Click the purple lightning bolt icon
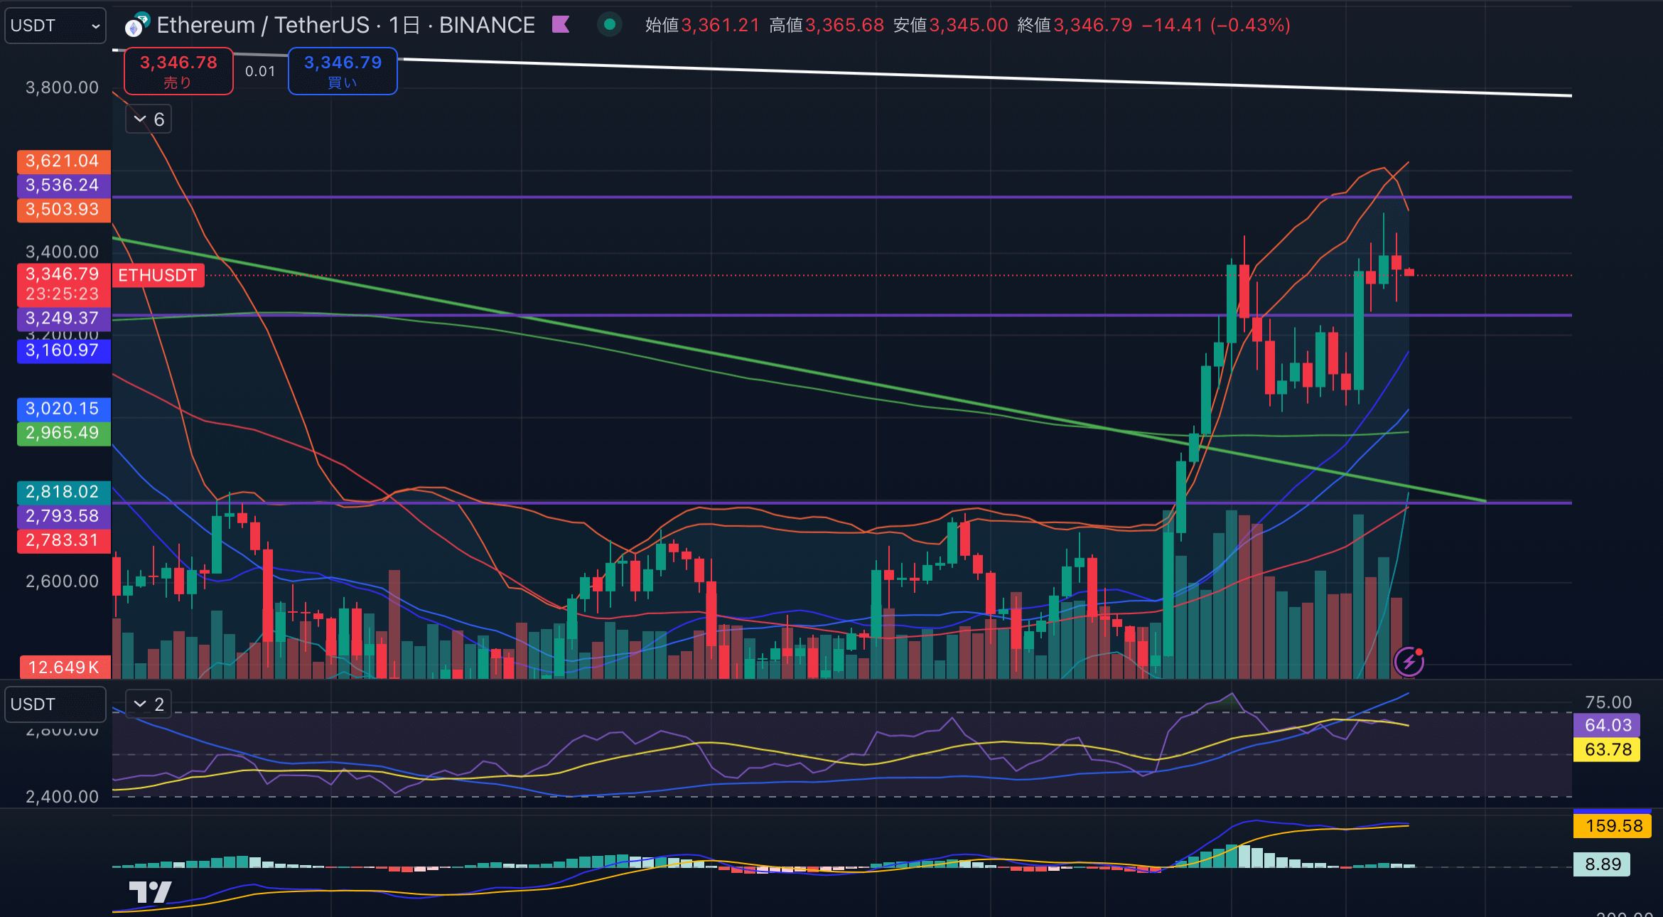 (1409, 661)
